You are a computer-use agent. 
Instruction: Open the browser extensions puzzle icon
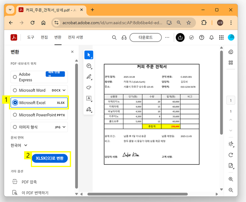[204, 23]
